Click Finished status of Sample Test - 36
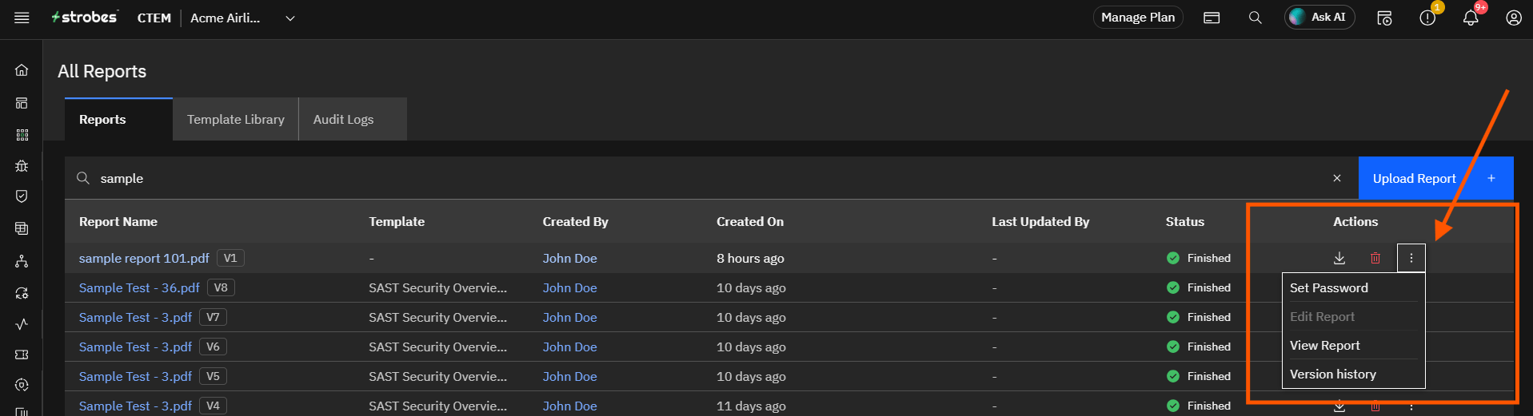This screenshot has width=1533, height=416. pyautogui.click(x=1199, y=287)
